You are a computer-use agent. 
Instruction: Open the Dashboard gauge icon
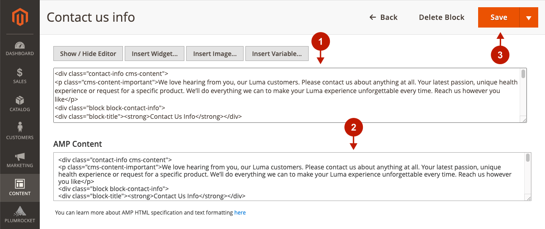(x=19, y=45)
